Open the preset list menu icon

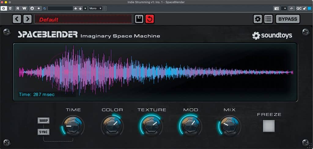pyautogui.click(x=268, y=19)
